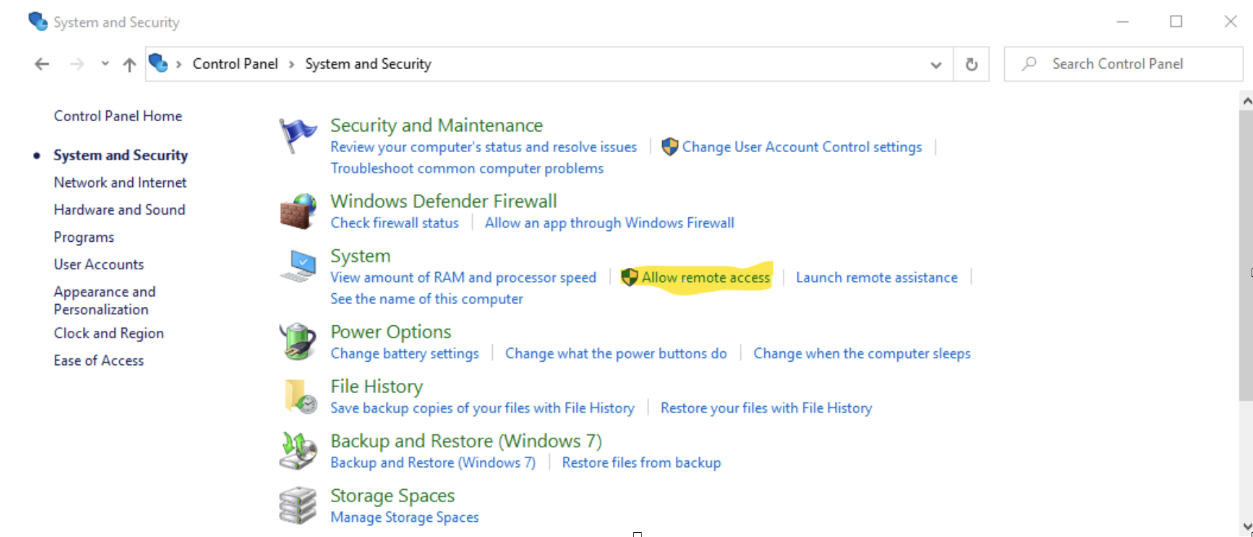
Task: Open Programs category
Action: 84,237
